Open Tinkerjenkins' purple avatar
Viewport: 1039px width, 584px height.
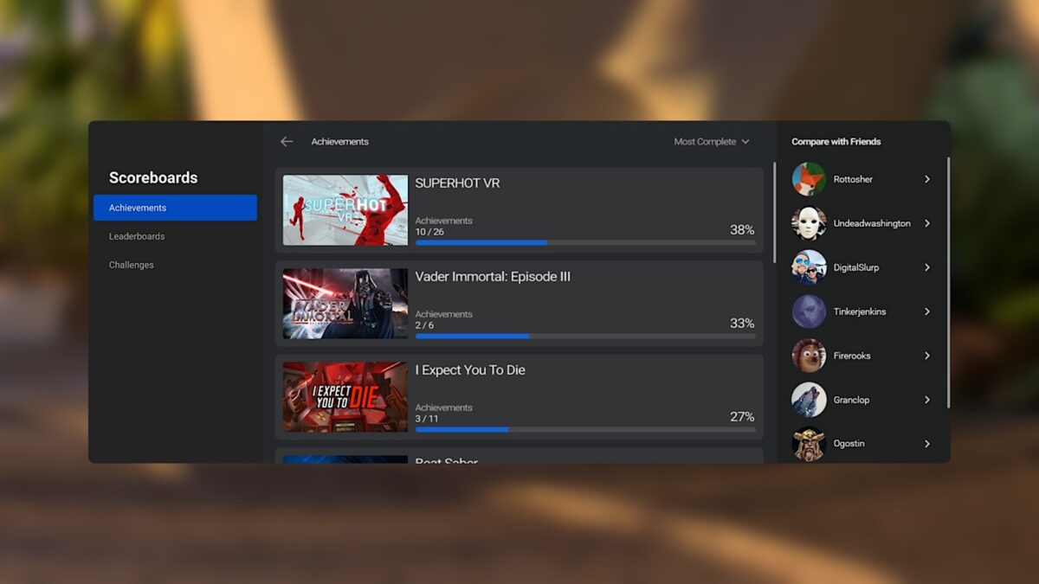coord(809,311)
